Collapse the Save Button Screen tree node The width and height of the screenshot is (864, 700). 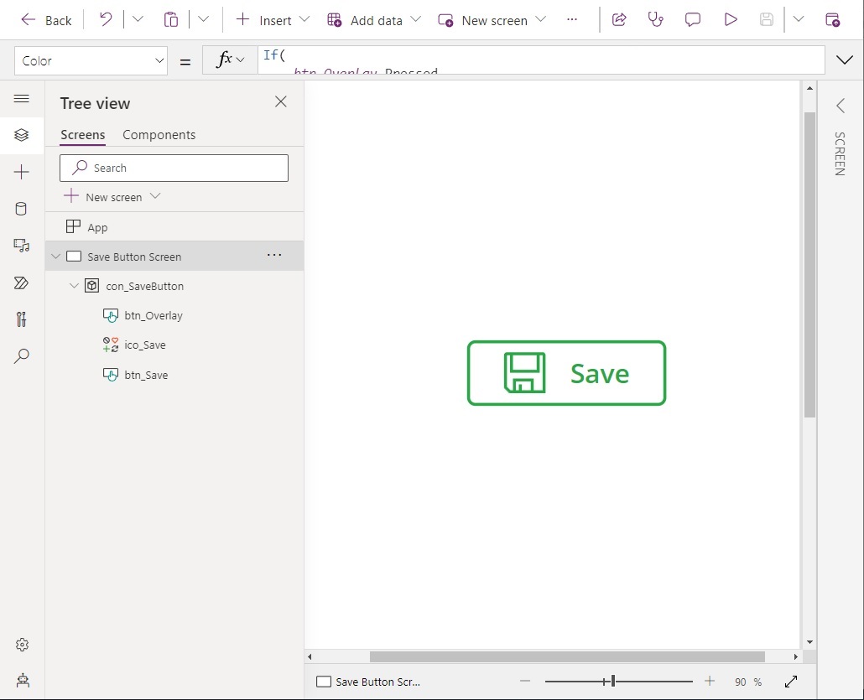(x=55, y=256)
